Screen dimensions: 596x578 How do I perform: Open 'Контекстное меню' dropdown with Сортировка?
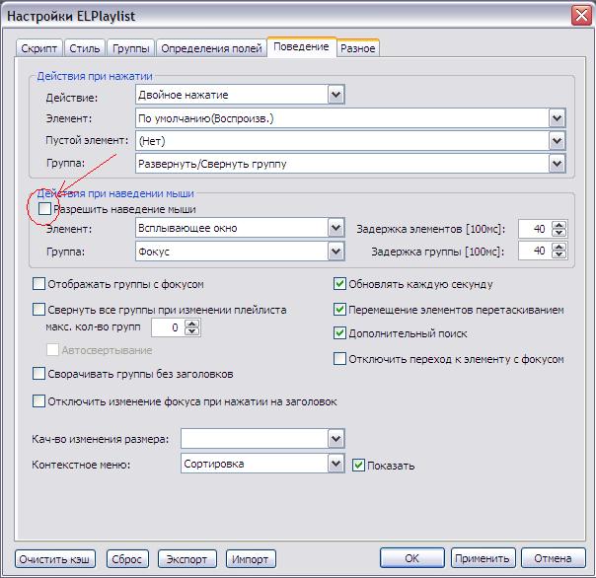click(x=335, y=464)
